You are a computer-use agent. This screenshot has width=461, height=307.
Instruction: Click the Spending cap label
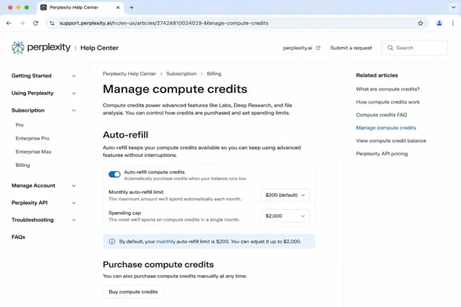125,213
